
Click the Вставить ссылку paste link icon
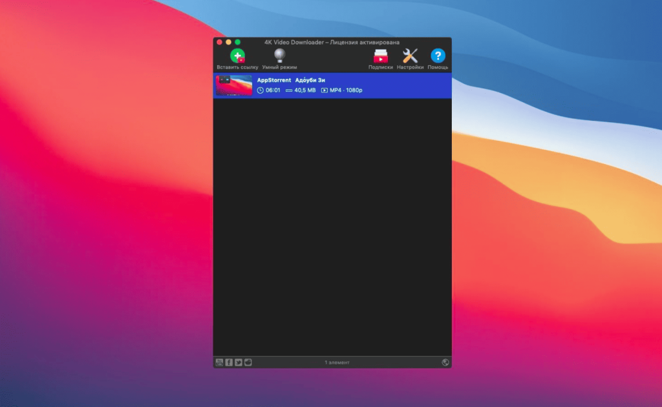[x=237, y=56]
